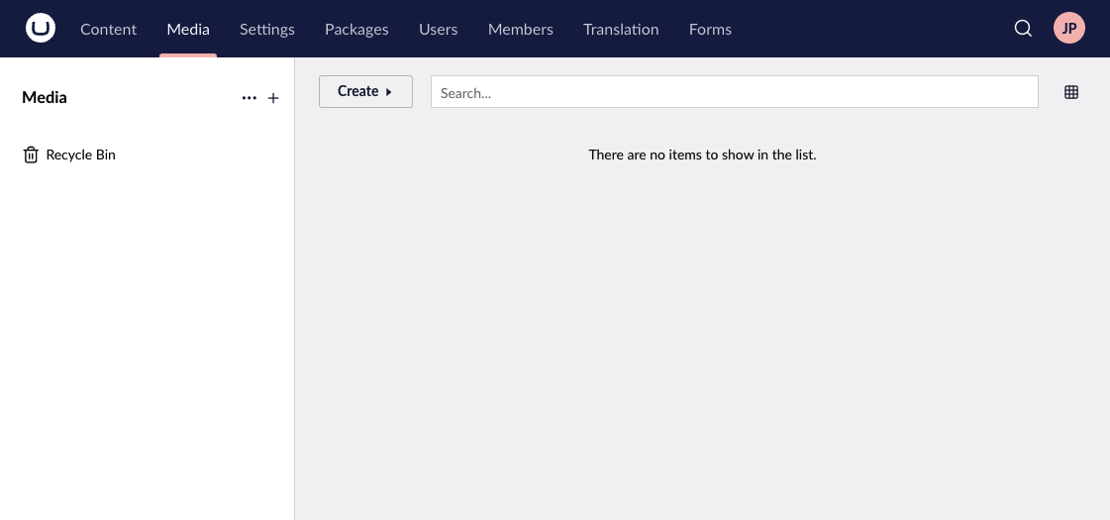Click the Recycle Bin trash can icon
The width and height of the screenshot is (1110, 520).
point(31,155)
